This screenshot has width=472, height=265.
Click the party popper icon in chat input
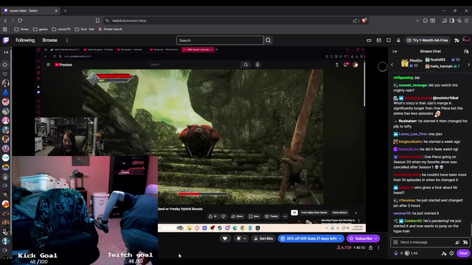pos(458,242)
